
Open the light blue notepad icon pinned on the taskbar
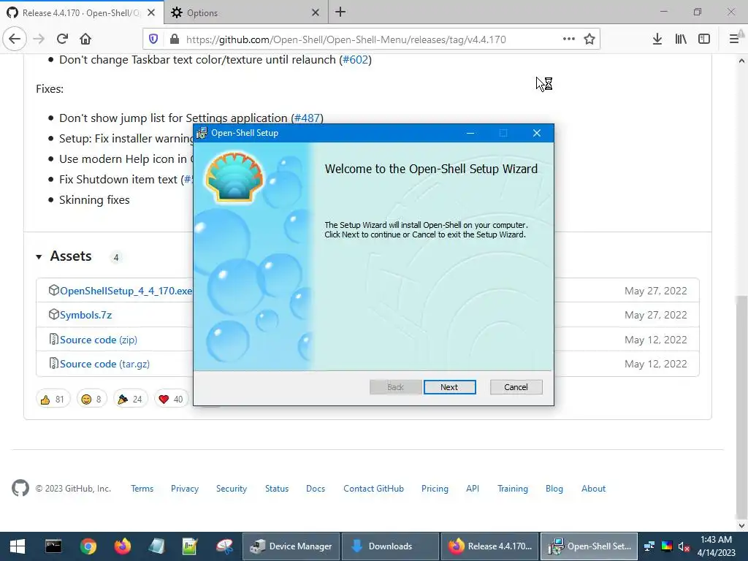pyautogui.click(x=156, y=546)
